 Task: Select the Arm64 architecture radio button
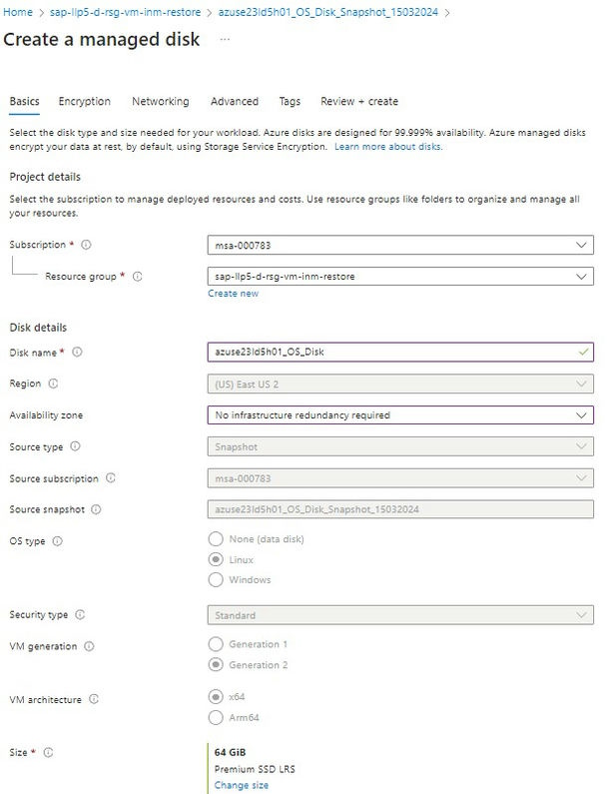pos(216,717)
